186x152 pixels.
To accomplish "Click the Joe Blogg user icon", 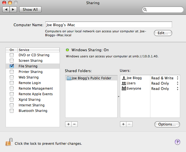I will click(124, 78).
